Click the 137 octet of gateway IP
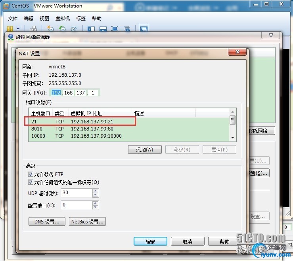Screen dimensions: 293x261 click(80, 93)
